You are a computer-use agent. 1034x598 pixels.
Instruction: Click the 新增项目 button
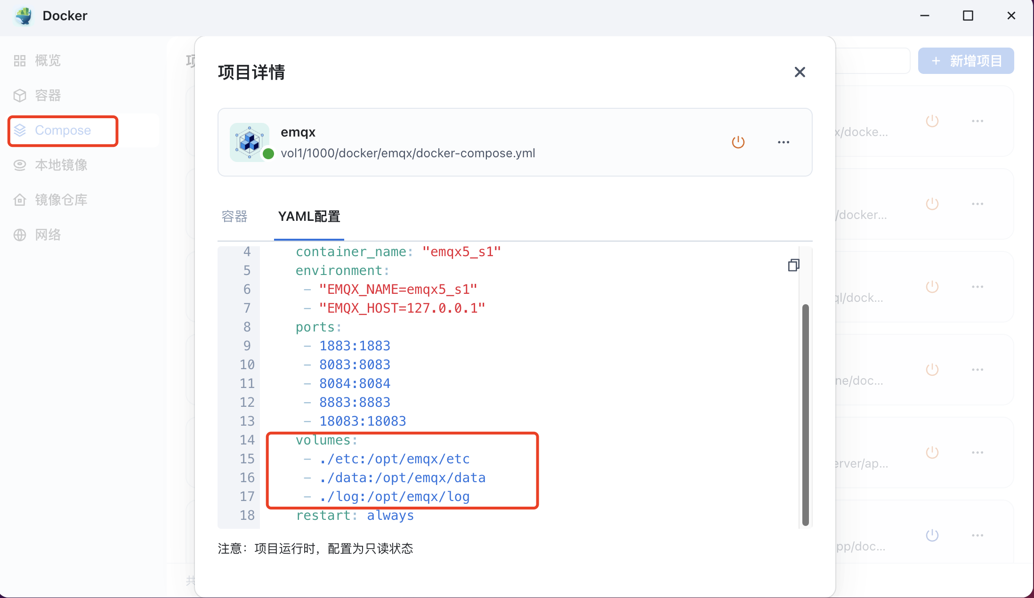click(x=966, y=61)
